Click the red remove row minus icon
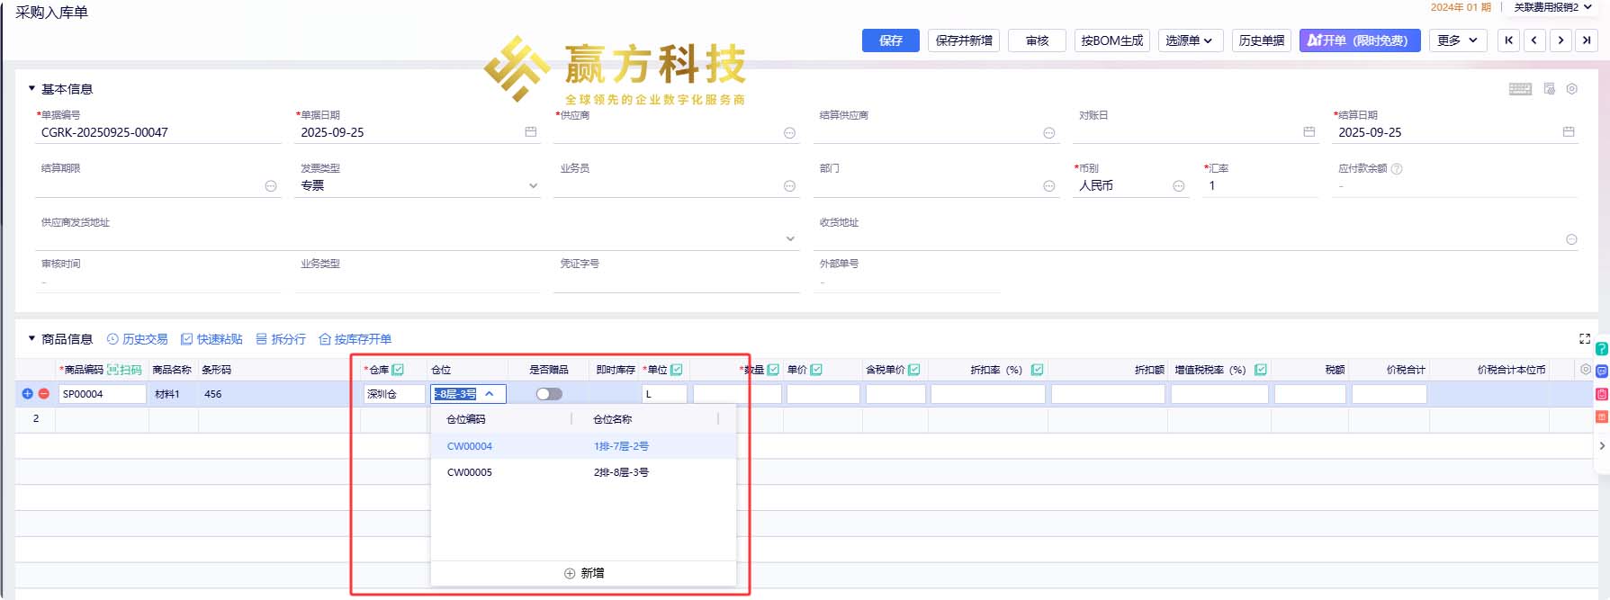Image resolution: width=1610 pixels, height=600 pixels. click(43, 394)
